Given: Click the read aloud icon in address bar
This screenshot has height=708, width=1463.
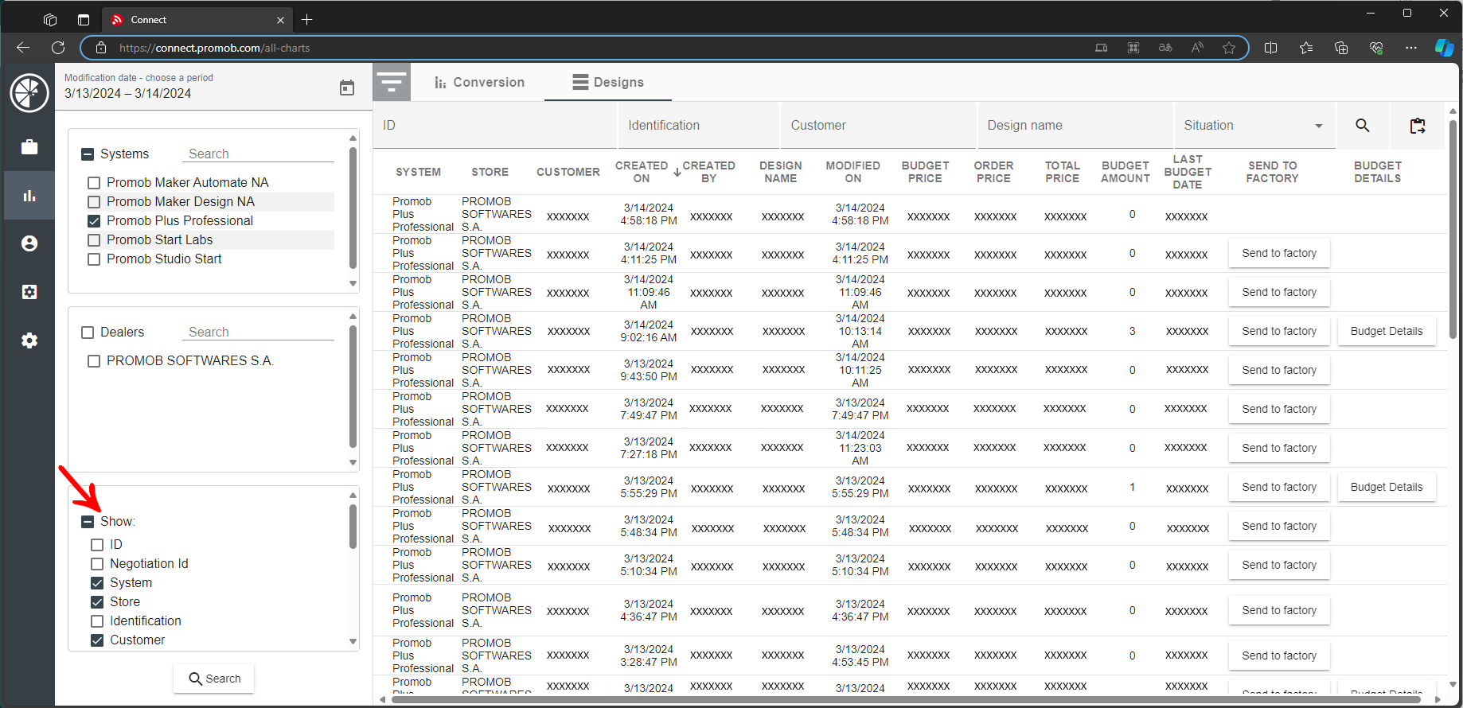Looking at the screenshot, I should (1197, 48).
